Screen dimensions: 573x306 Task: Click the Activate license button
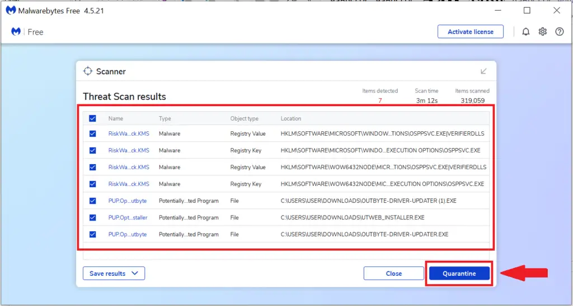[471, 32]
